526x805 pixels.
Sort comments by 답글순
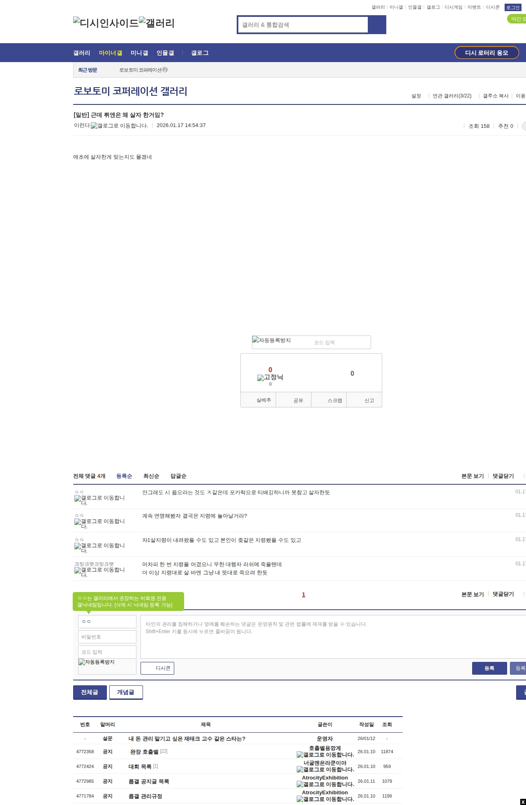(178, 476)
